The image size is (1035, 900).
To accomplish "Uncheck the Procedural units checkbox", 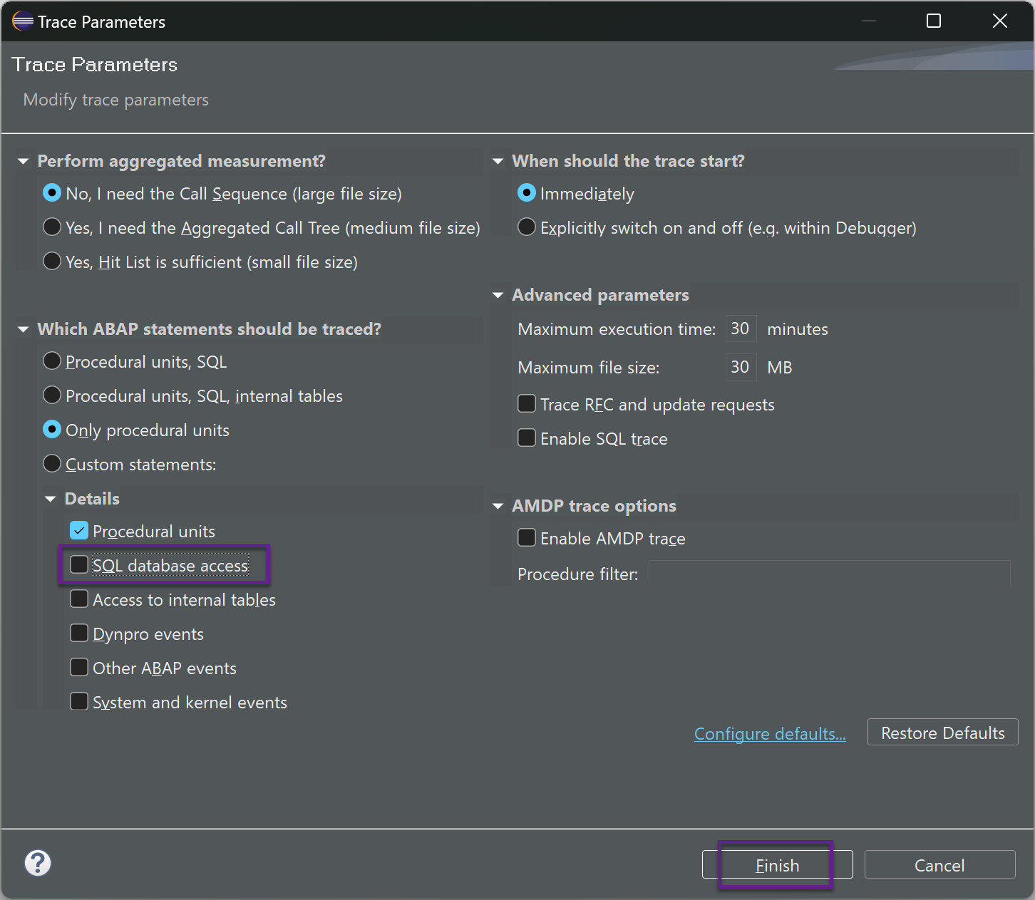I will pyautogui.click(x=79, y=531).
